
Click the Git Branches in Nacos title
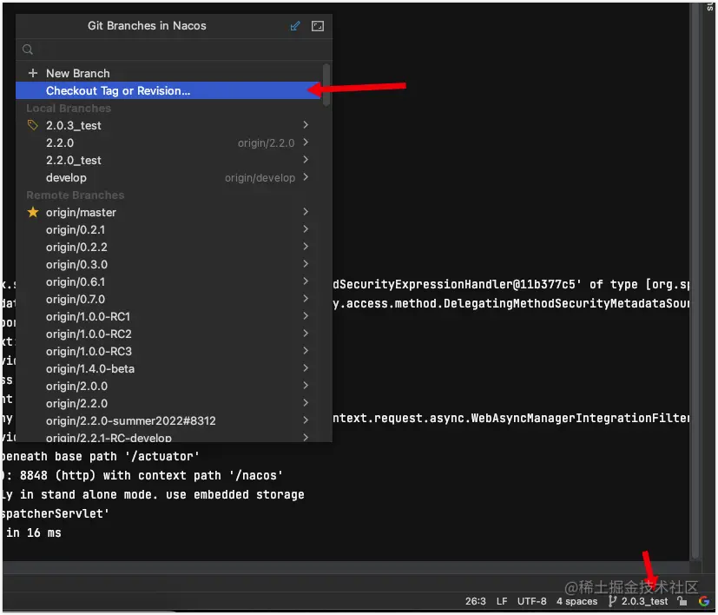pyautogui.click(x=147, y=26)
